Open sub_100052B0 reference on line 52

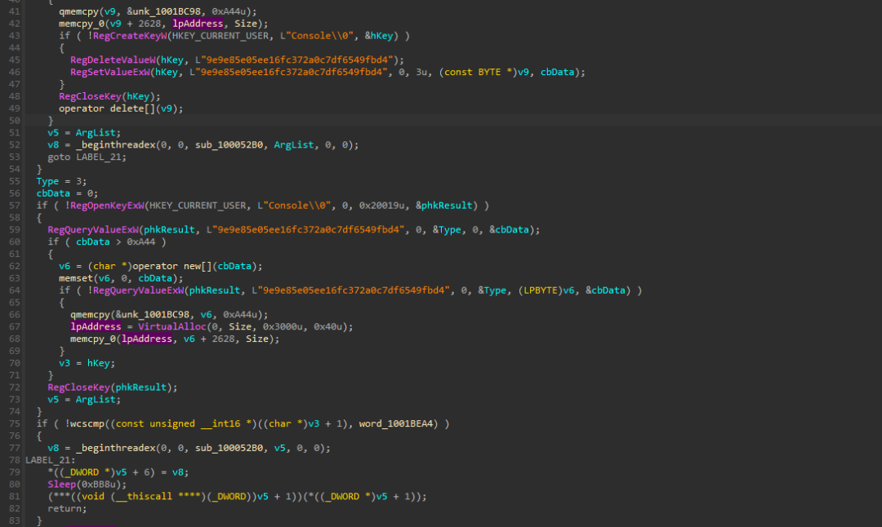click(229, 145)
